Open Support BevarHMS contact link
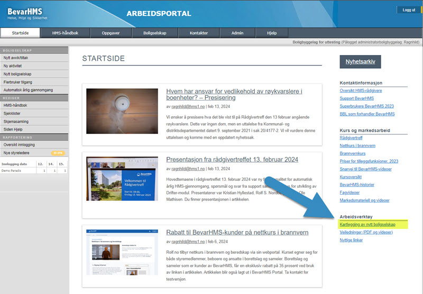This screenshot has height=294, width=423. tap(360, 98)
